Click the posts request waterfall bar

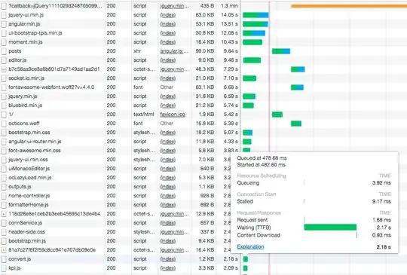coord(281,51)
